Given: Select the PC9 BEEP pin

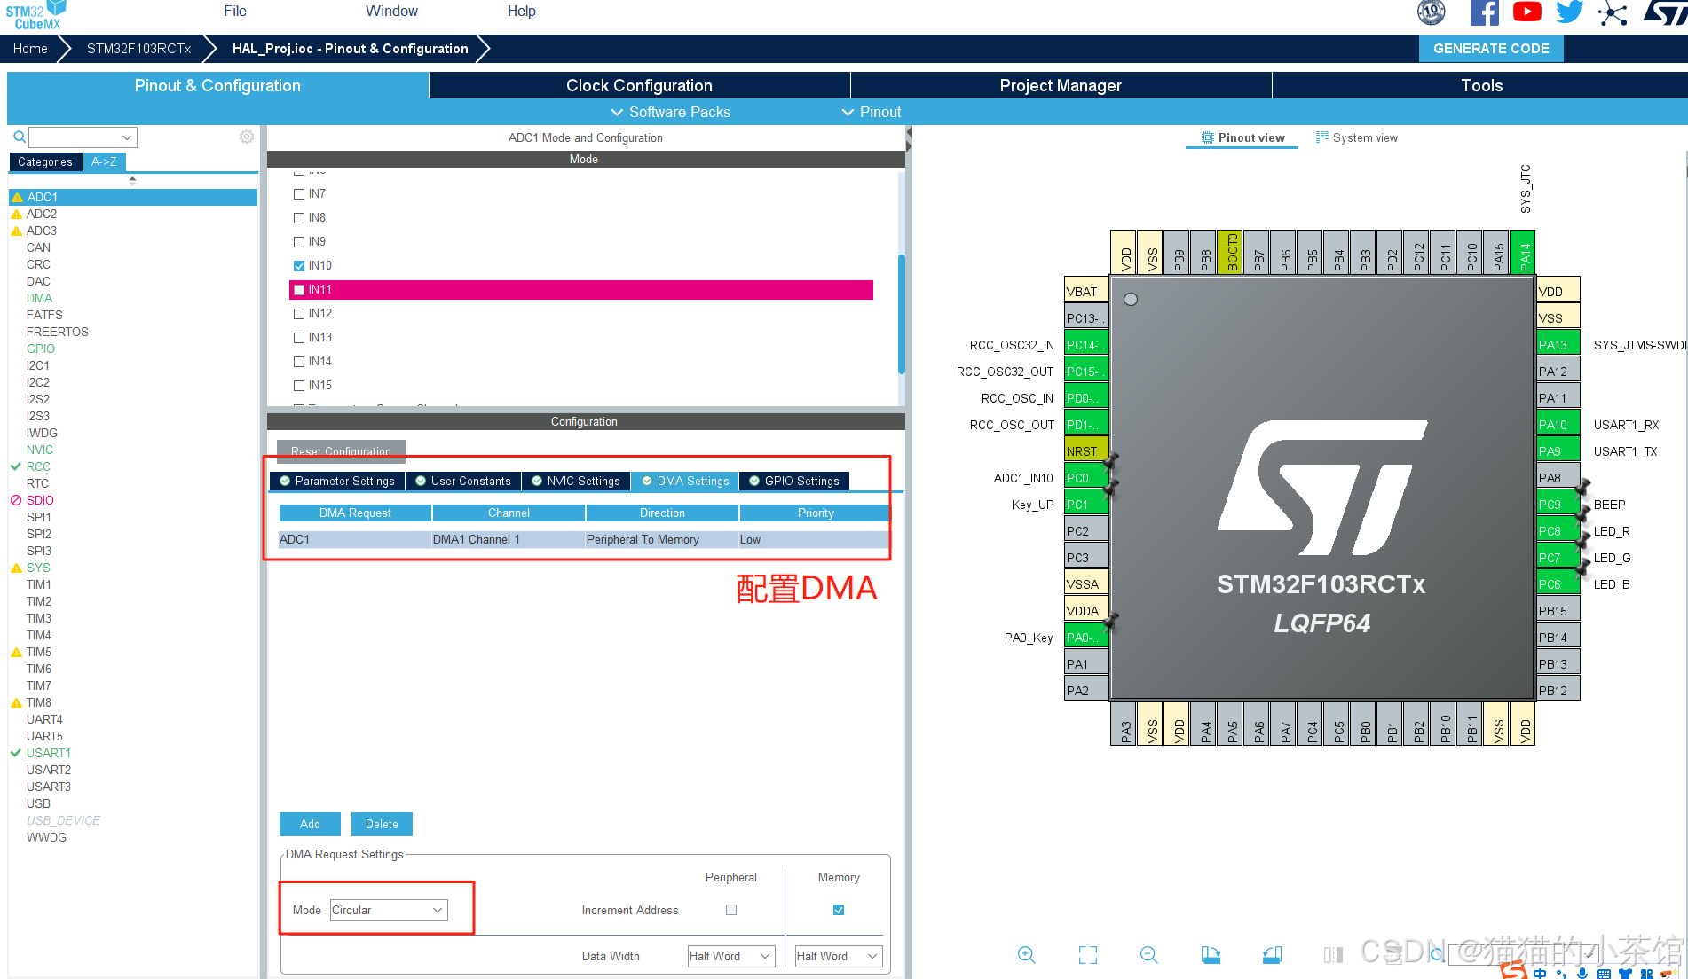Looking at the screenshot, I should coord(1558,505).
